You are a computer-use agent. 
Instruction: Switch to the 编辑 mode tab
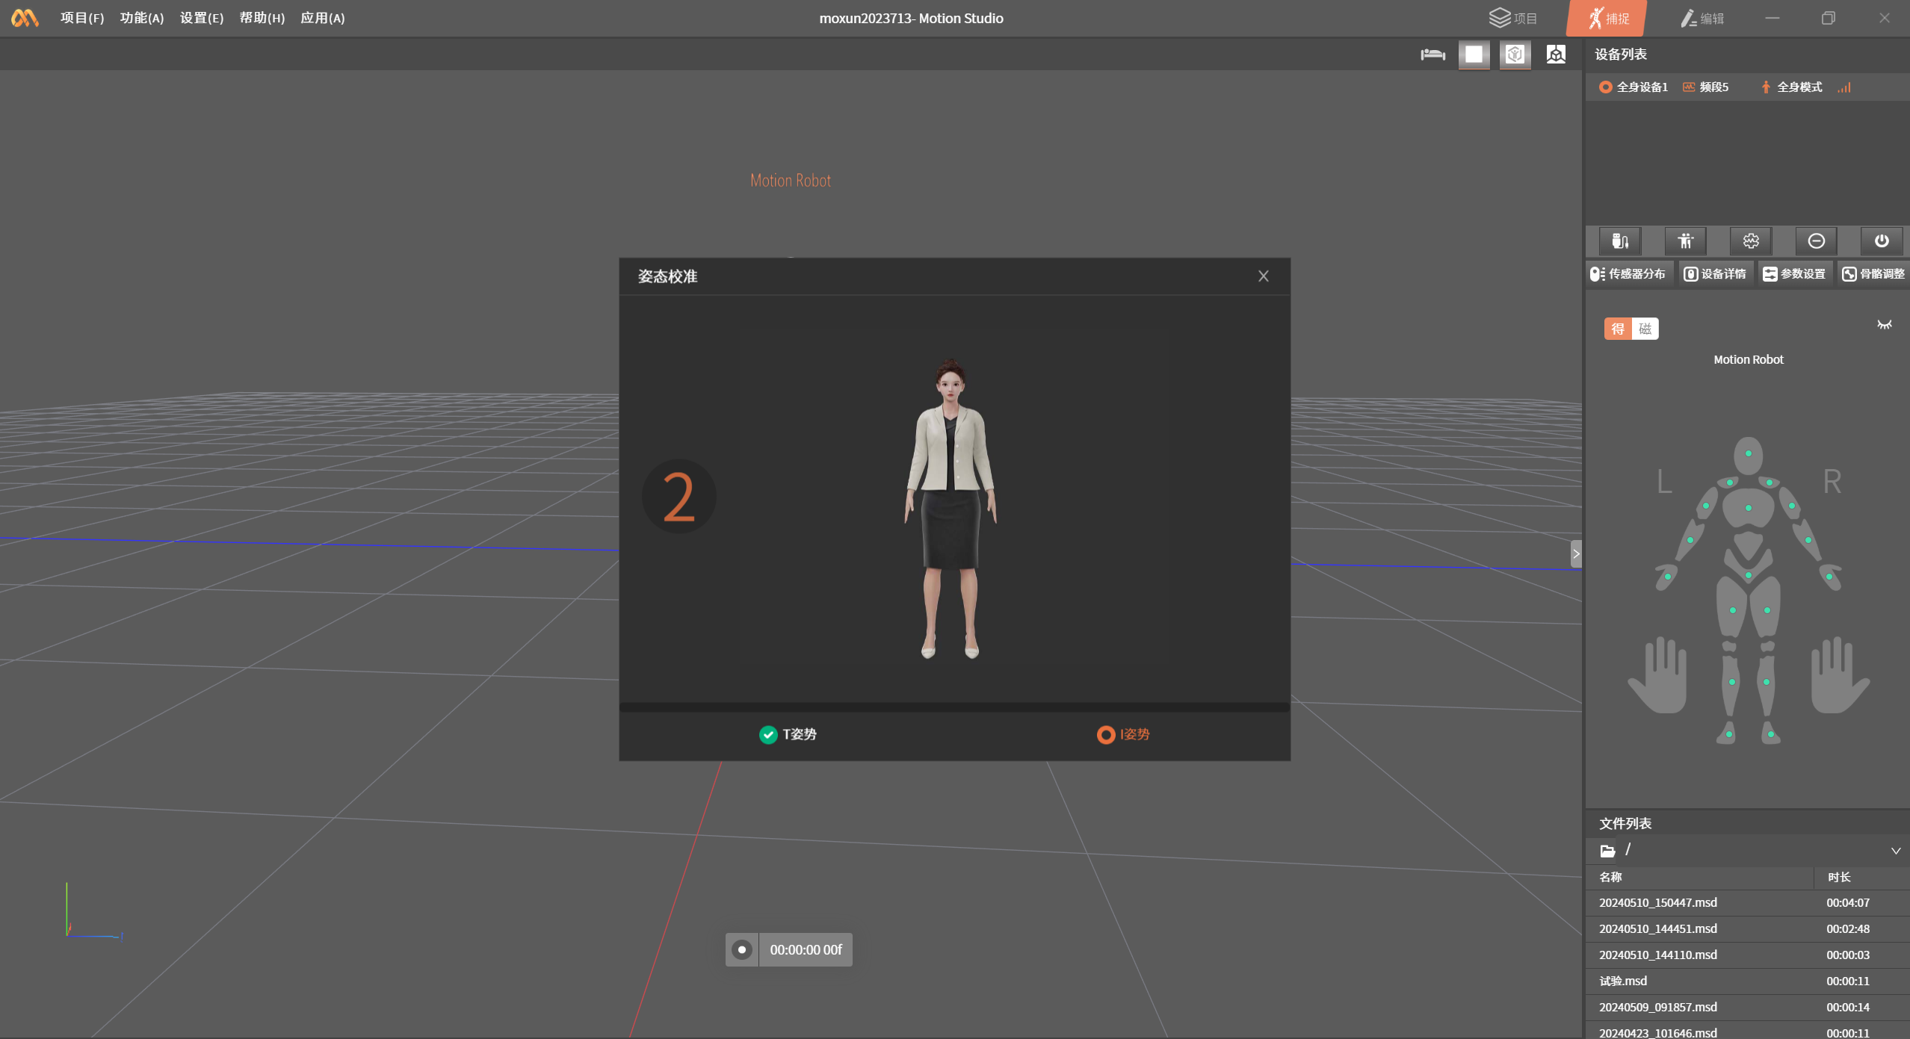(1702, 18)
